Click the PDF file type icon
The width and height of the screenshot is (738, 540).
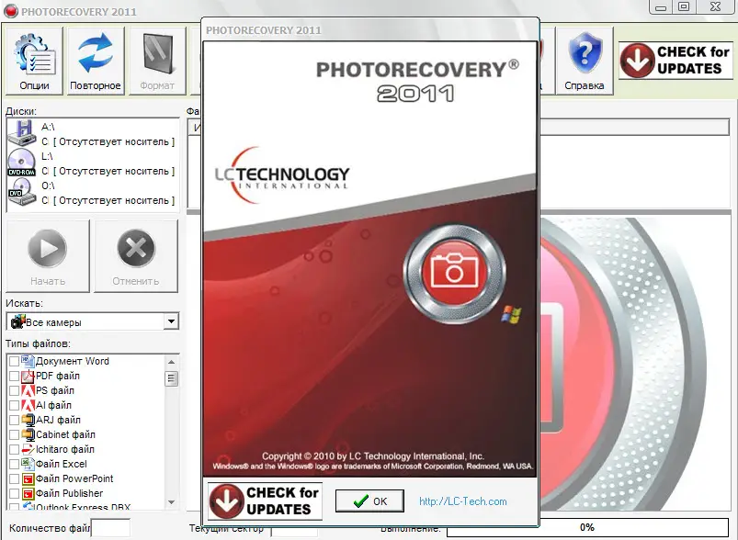28,376
